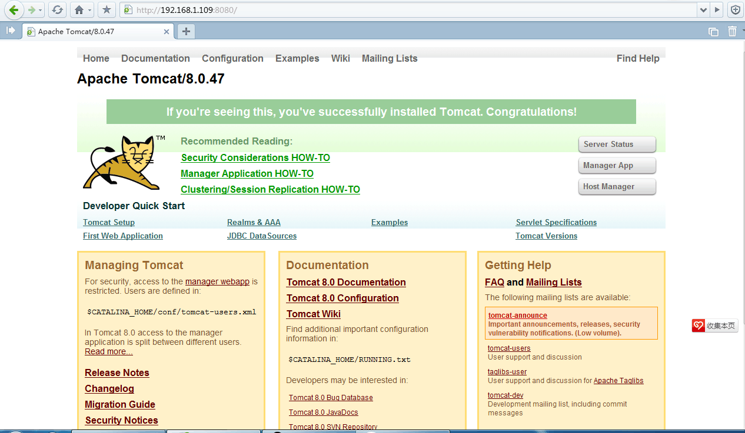Click the $CATALINA_HOME/conf/tomcat-users.xml text
Viewport: 745px width, 433px height.
[172, 312]
